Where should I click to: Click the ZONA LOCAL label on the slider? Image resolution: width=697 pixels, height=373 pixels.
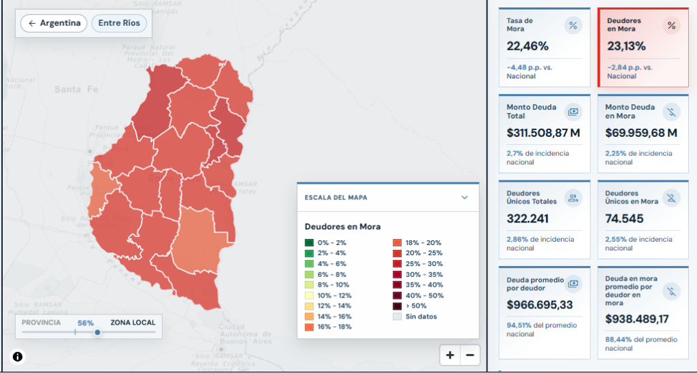(x=133, y=323)
